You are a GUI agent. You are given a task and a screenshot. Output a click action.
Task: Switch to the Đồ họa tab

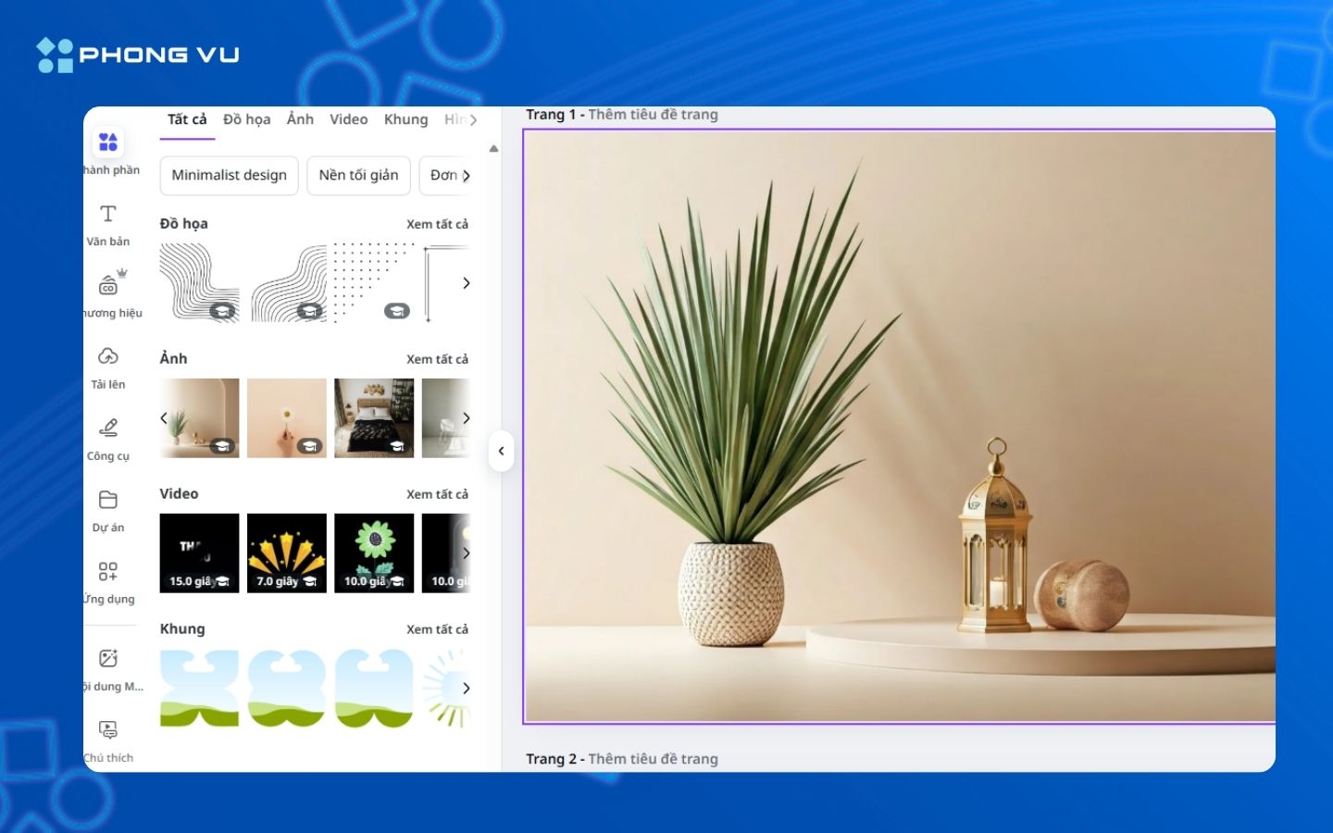[x=245, y=118]
